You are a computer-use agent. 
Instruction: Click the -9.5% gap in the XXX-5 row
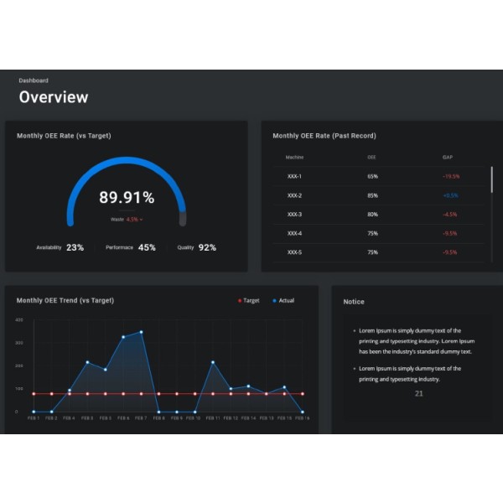point(449,252)
